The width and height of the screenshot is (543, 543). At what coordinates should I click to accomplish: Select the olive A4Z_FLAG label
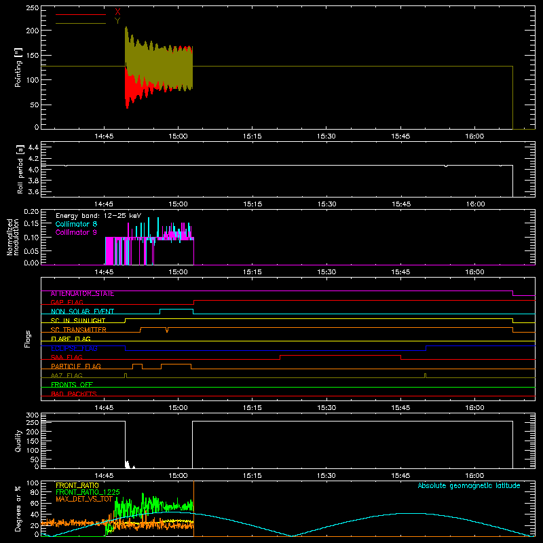click(x=67, y=375)
